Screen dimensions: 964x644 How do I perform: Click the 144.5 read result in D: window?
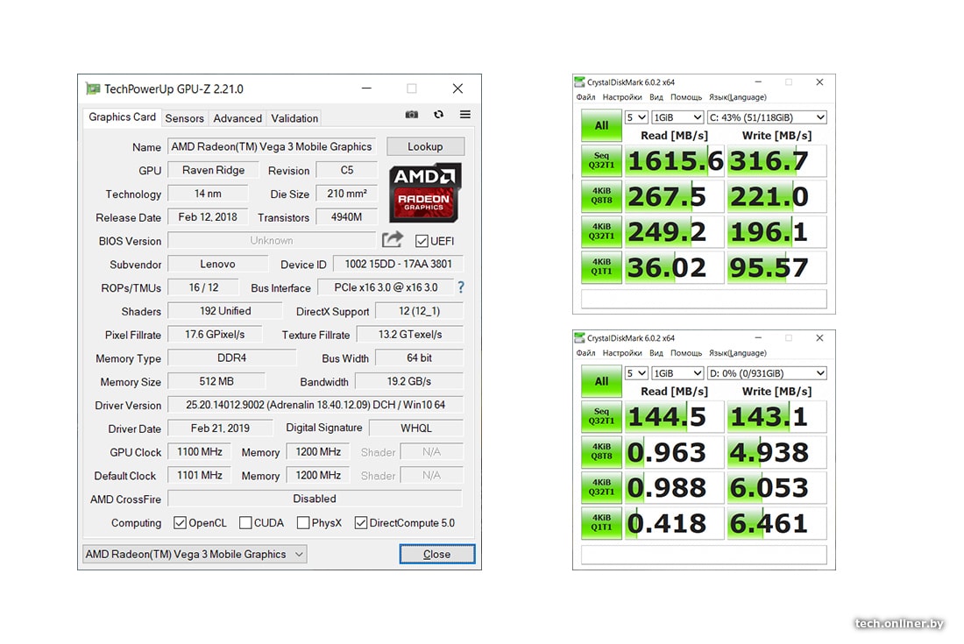(675, 417)
